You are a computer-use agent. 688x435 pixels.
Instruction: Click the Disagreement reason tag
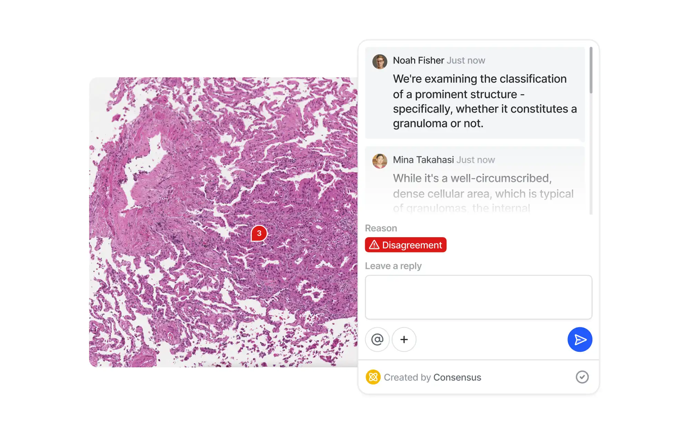406,245
